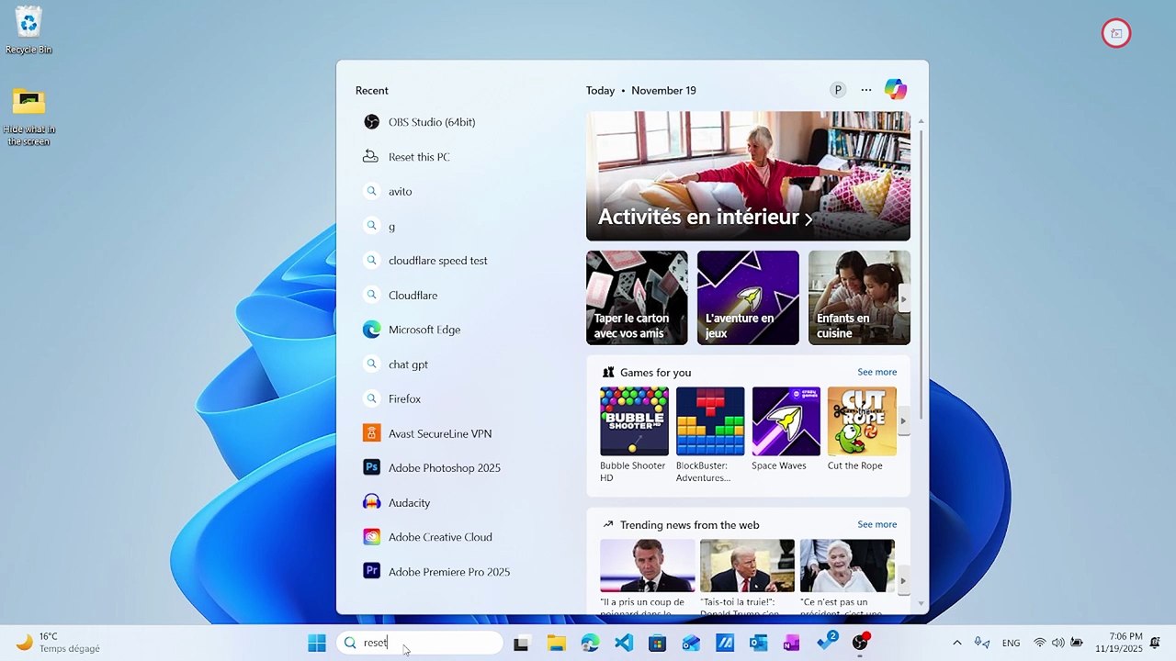Click See more in Trending news

[877, 524]
